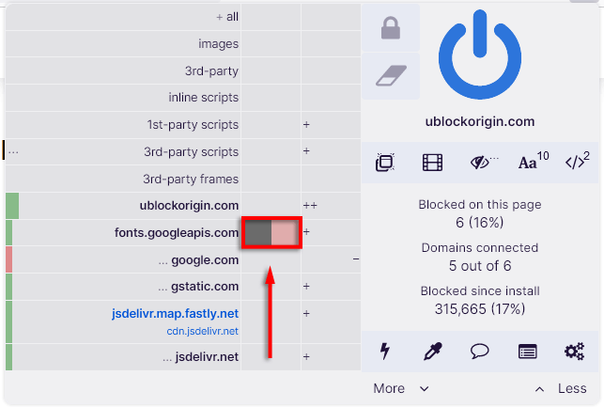Image resolution: width=604 pixels, height=407 pixels.
Task: Toggle the block all popups icon
Action: [383, 163]
